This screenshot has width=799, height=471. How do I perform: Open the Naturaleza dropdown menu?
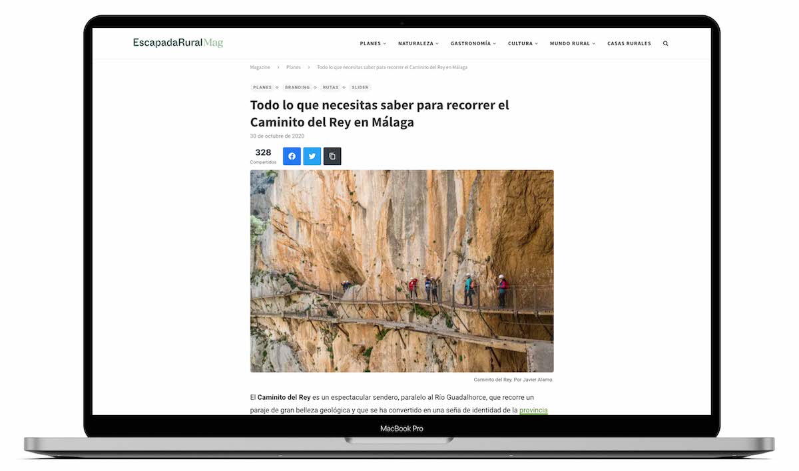418,44
